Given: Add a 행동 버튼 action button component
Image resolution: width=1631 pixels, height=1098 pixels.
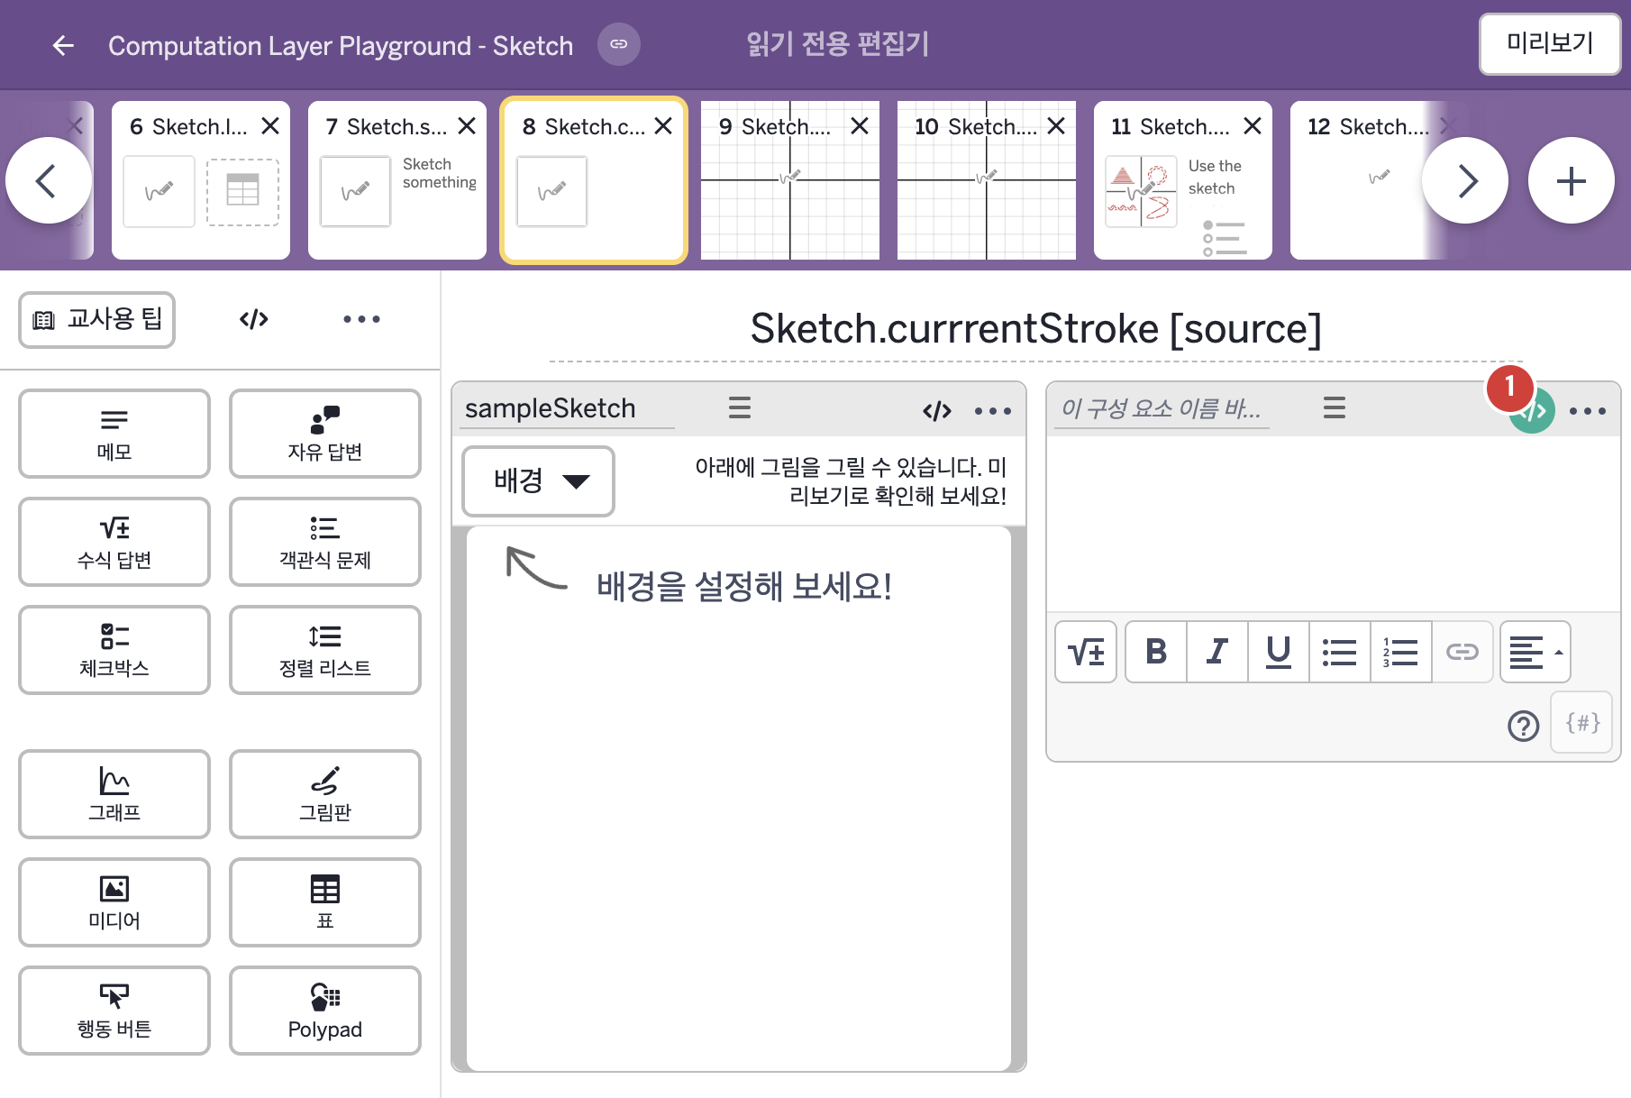Looking at the screenshot, I should click(114, 1011).
